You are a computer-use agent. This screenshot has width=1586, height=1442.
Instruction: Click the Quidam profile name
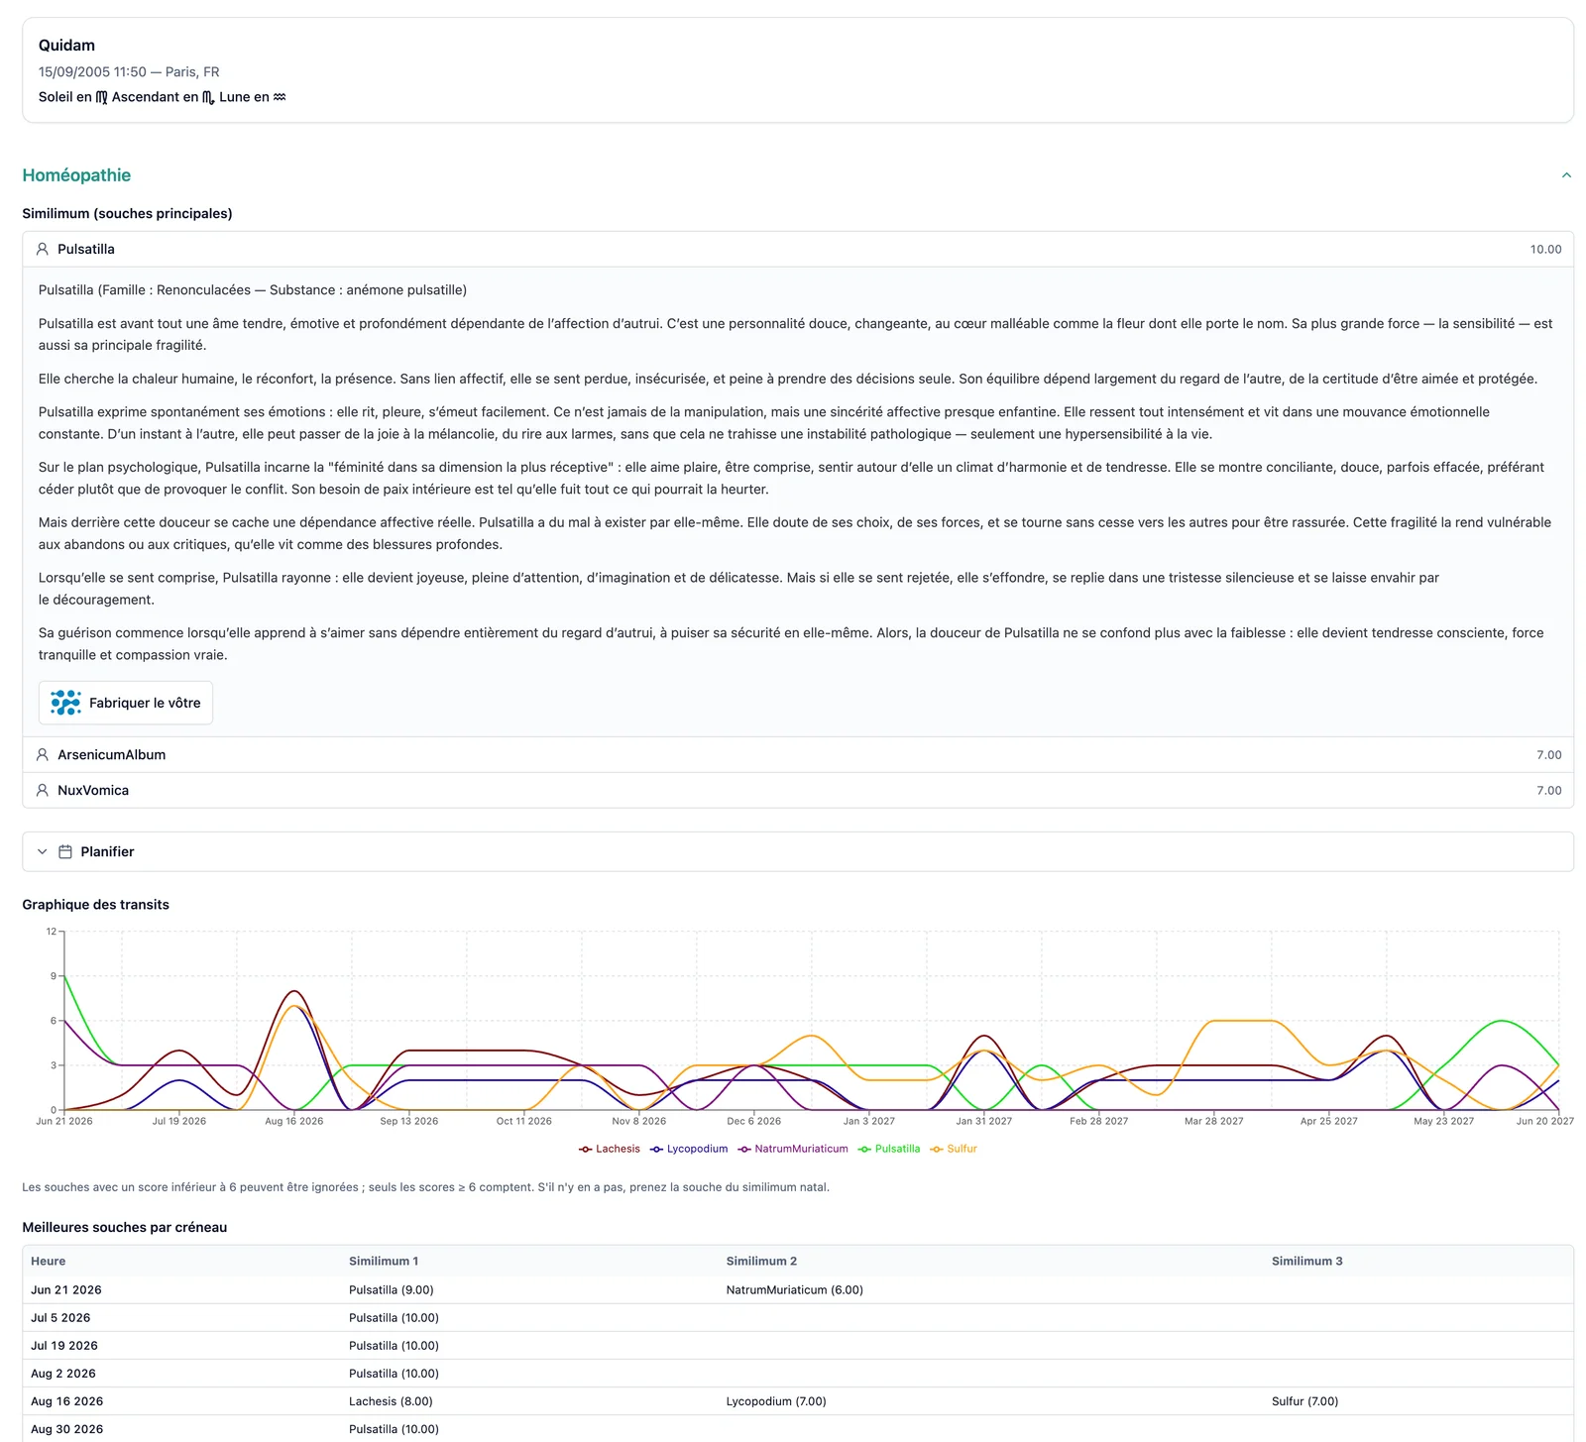click(x=66, y=46)
